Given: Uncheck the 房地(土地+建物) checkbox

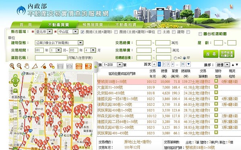Looking at the screenshot, I should [x=82, y=32].
